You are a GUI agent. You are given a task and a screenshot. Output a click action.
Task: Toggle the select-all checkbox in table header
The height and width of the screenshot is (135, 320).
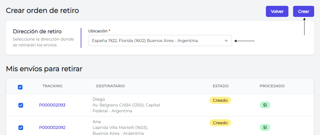pyautogui.click(x=20, y=87)
